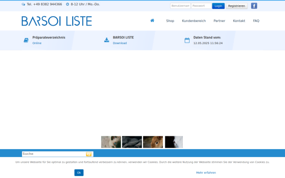Click the text 8-12 Uhr / Mo.-Do.
This screenshot has height=178, width=285.
tap(85, 4)
